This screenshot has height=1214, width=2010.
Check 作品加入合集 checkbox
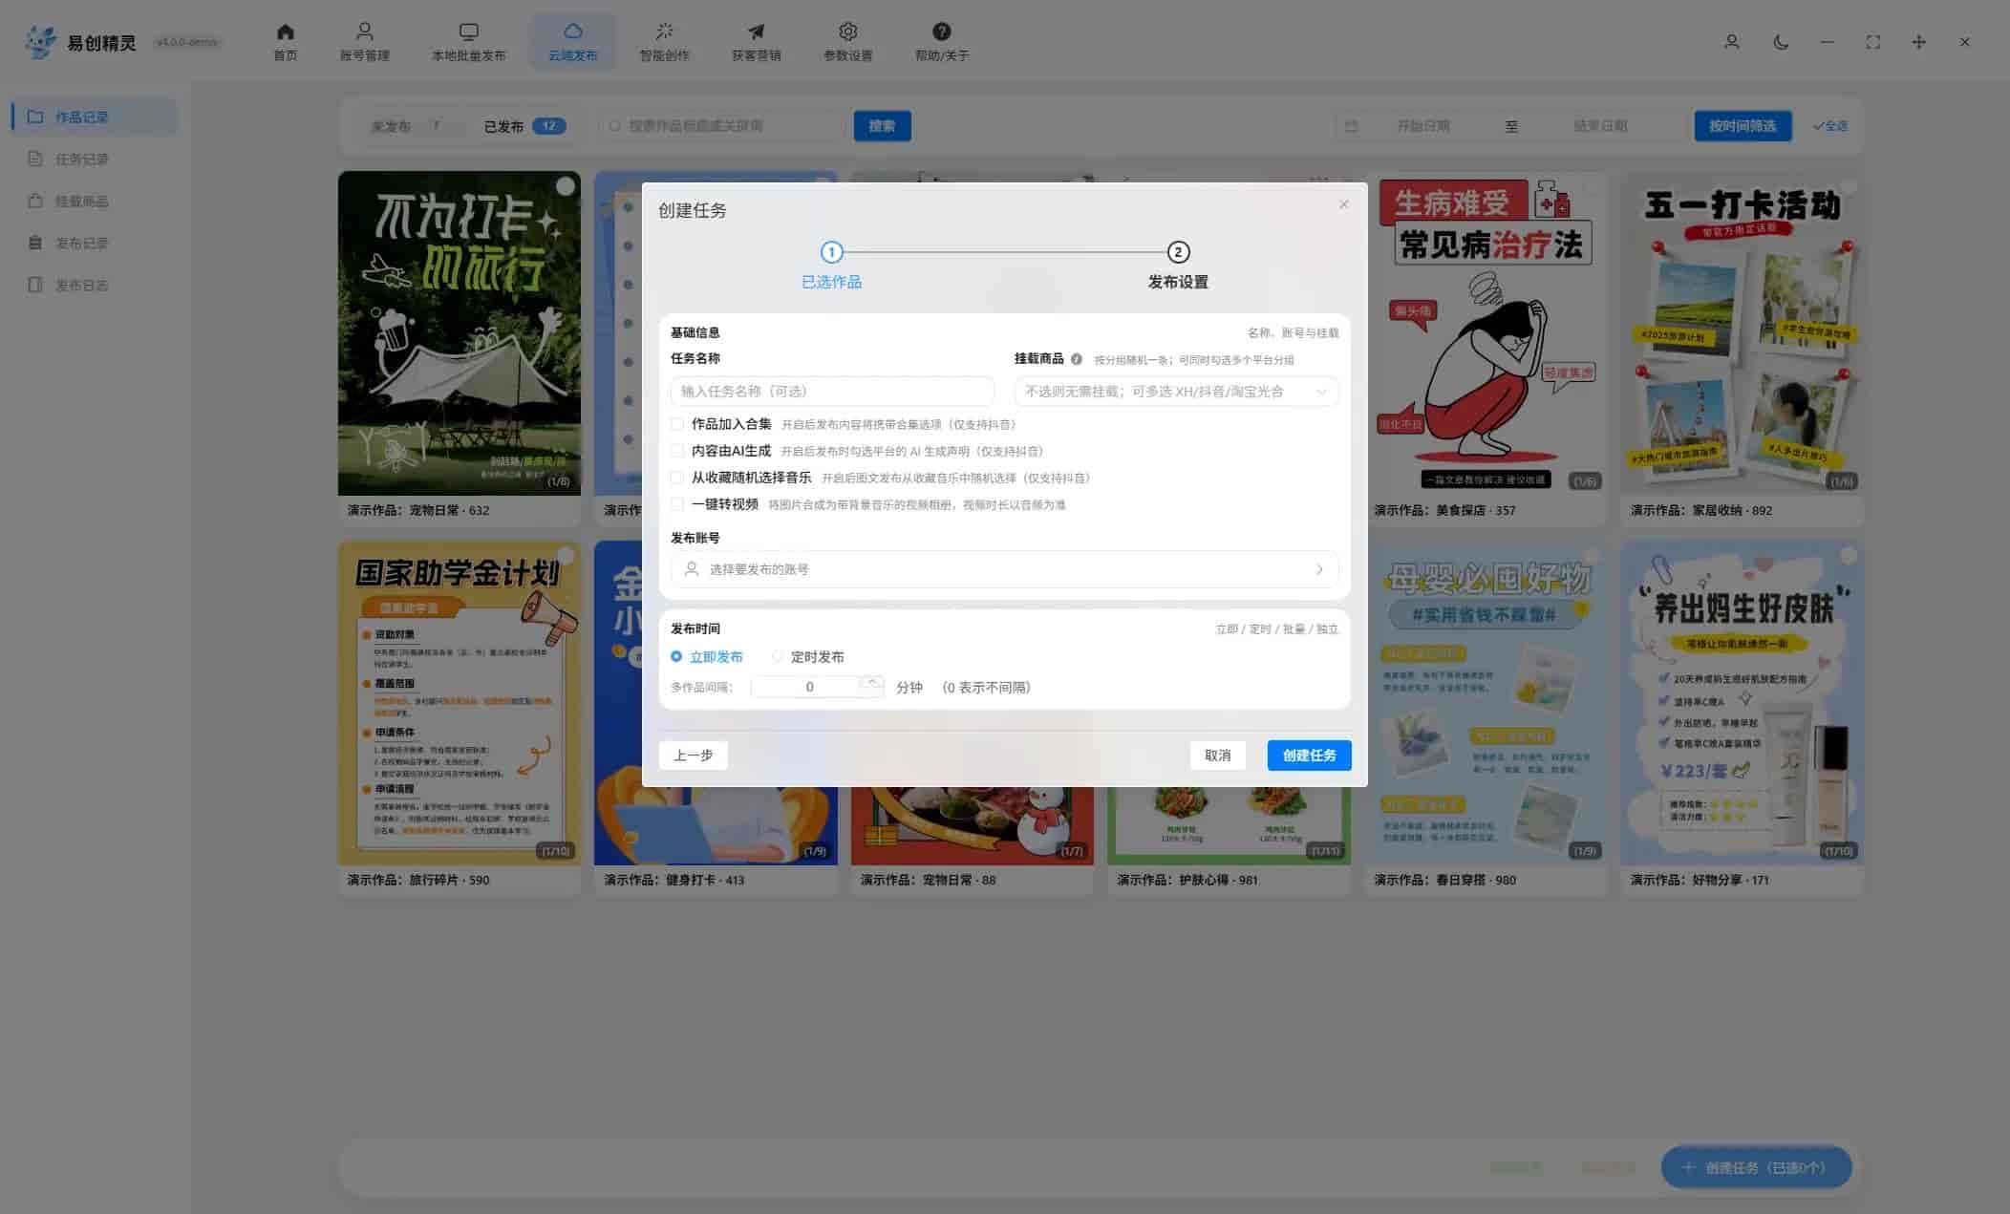point(677,424)
